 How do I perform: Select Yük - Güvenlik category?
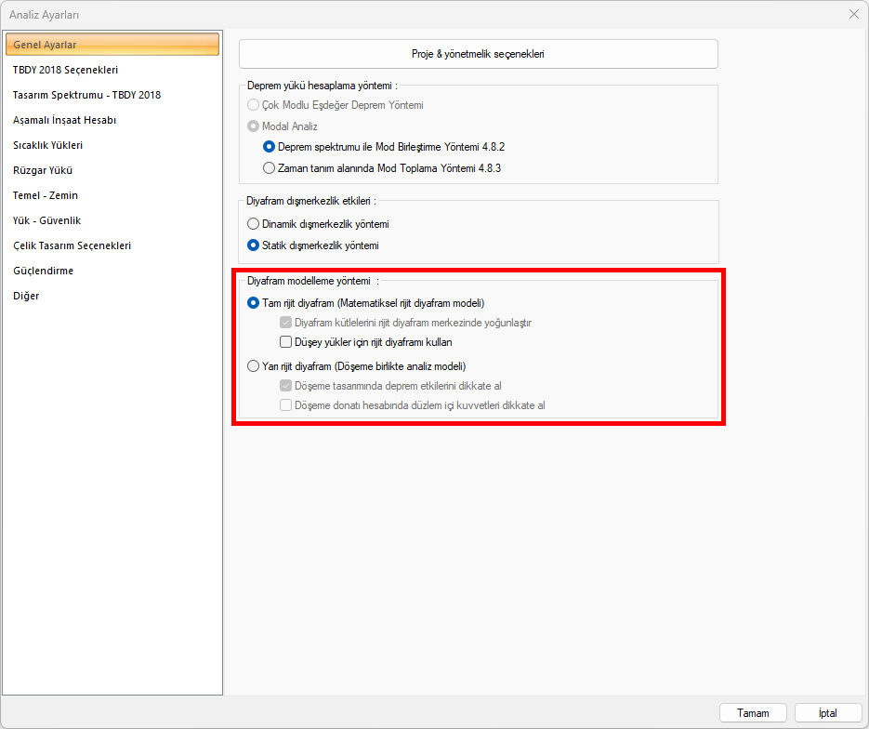point(47,220)
